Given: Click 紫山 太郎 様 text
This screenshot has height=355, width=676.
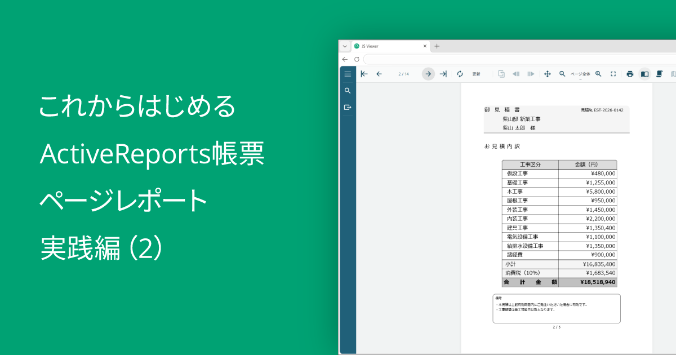Looking at the screenshot, I should coord(519,128).
